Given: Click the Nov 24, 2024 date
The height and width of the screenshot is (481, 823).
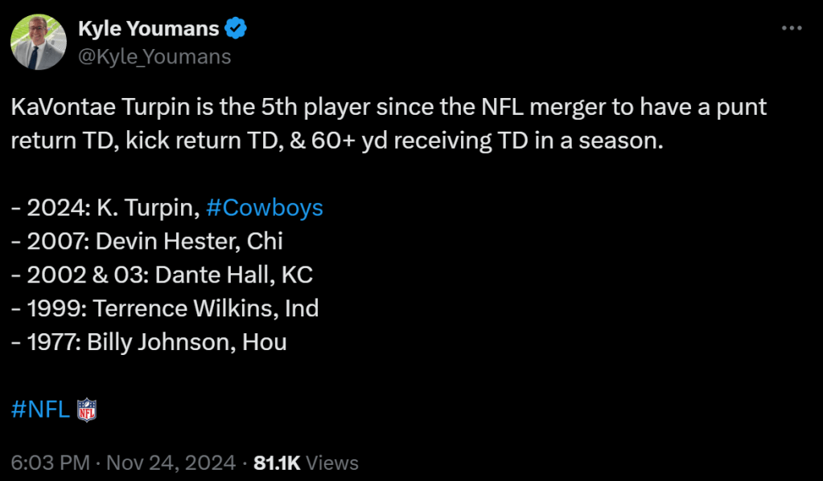Looking at the screenshot, I should 171,463.
